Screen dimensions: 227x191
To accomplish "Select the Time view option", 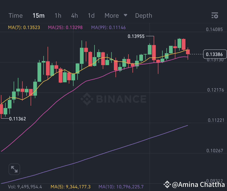I will pos(15,16).
